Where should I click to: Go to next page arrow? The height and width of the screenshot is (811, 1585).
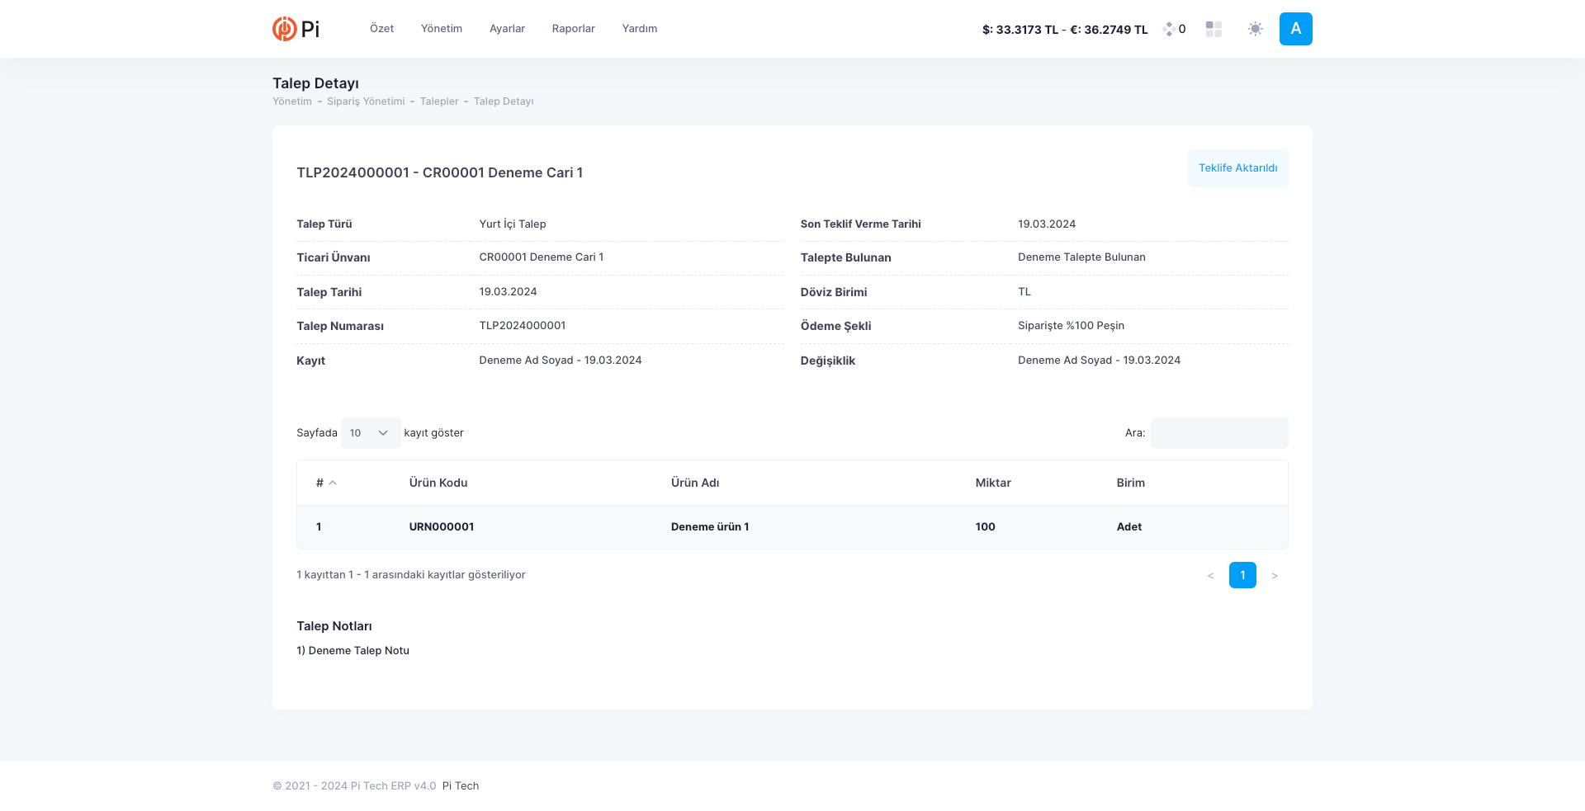1275,576
